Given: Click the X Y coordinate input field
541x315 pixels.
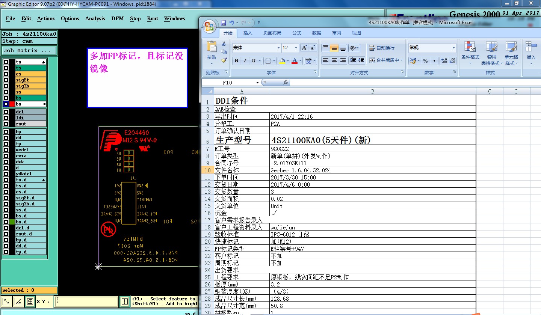Looking at the screenshot, I should click(x=86, y=301).
